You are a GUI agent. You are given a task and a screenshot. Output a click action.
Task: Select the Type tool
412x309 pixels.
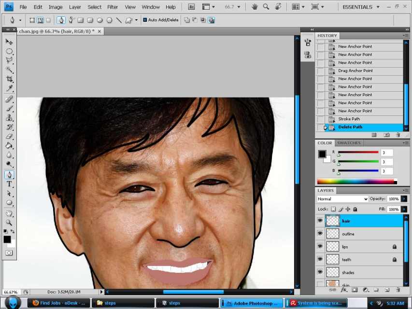pos(9,183)
